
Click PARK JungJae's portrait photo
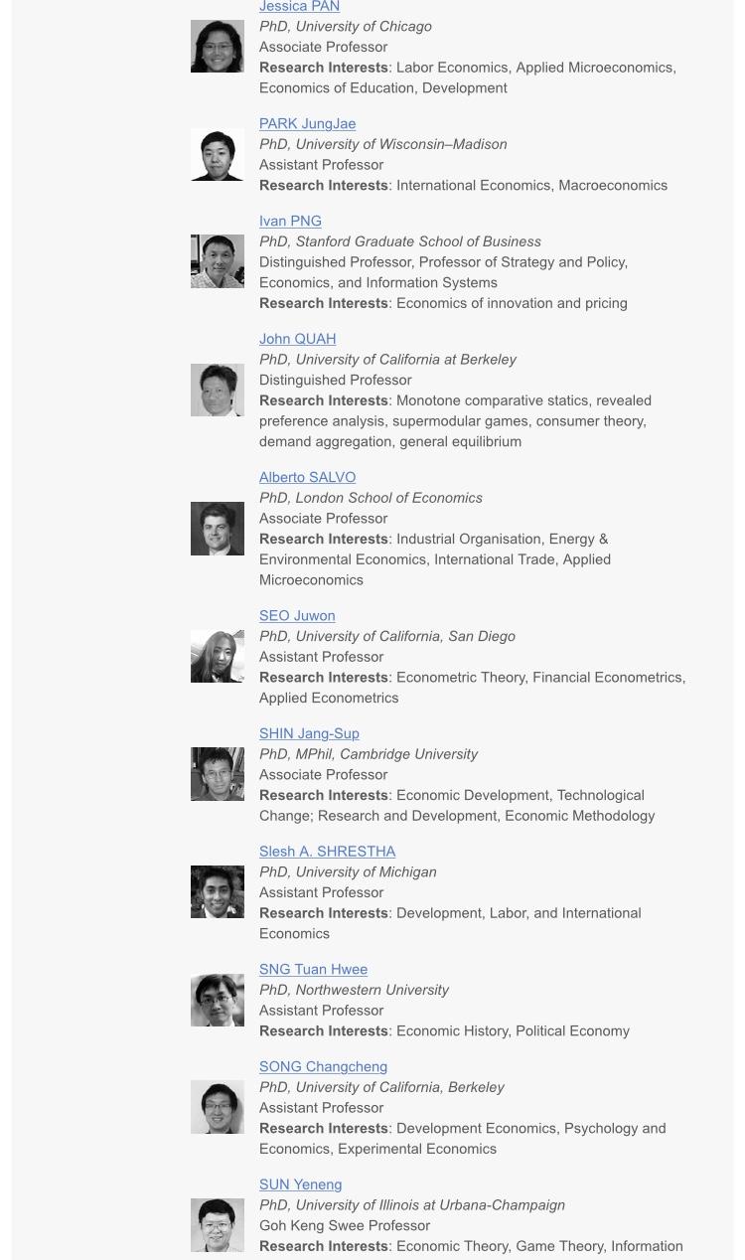click(x=218, y=155)
